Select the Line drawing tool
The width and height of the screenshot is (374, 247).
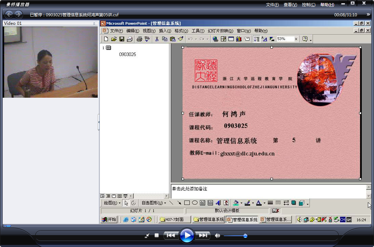tap(171, 203)
